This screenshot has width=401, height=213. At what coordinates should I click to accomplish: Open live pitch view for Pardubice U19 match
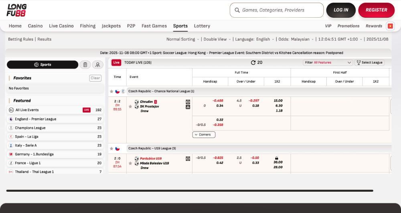point(188,159)
